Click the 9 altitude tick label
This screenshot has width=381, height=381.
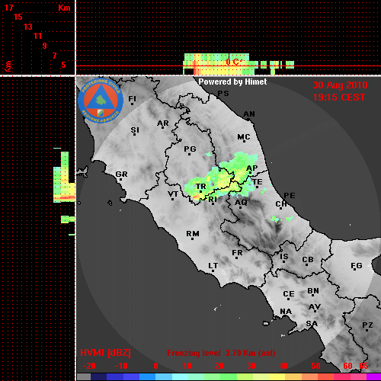[x=45, y=46]
